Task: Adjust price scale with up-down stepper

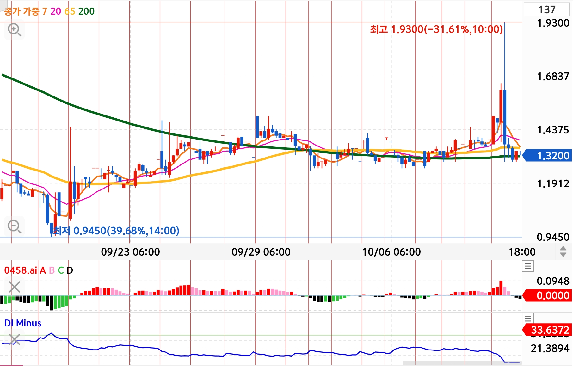Action: [x=563, y=251]
